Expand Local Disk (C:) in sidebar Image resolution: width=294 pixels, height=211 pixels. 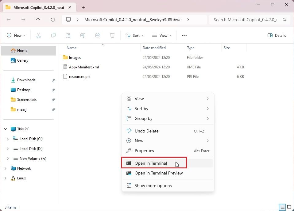click(8, 139)
